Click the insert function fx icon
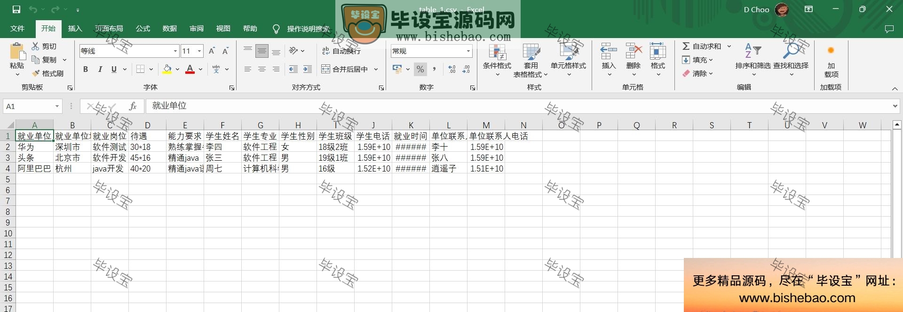The height and width of the screenshot is (312, 903). [x=133, y=106]
